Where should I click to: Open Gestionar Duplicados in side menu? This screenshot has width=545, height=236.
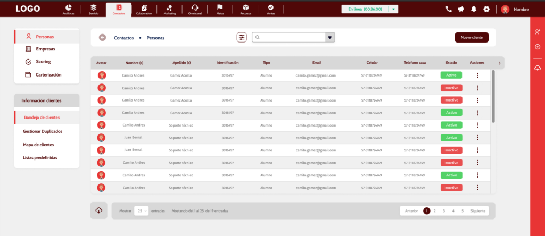point(43,131)
